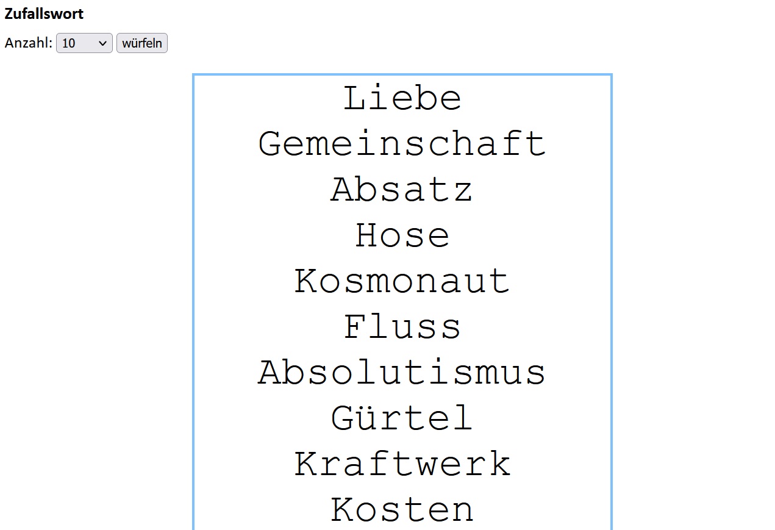This screenshot has width=775, height=530.
Task: Click the word Hose
Action: pos(402,236)
